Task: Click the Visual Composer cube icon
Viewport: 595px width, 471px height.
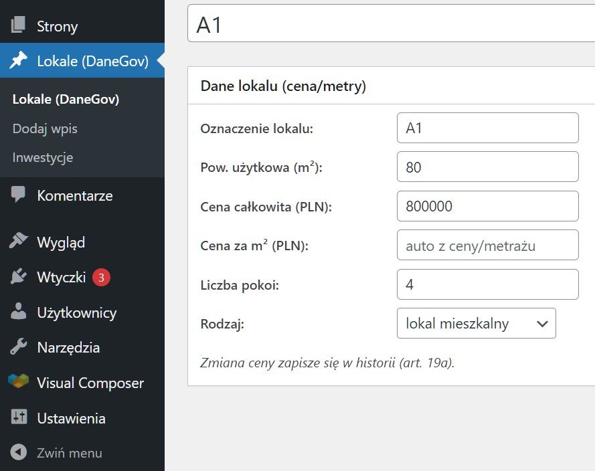Action: (x=18, y=383)
